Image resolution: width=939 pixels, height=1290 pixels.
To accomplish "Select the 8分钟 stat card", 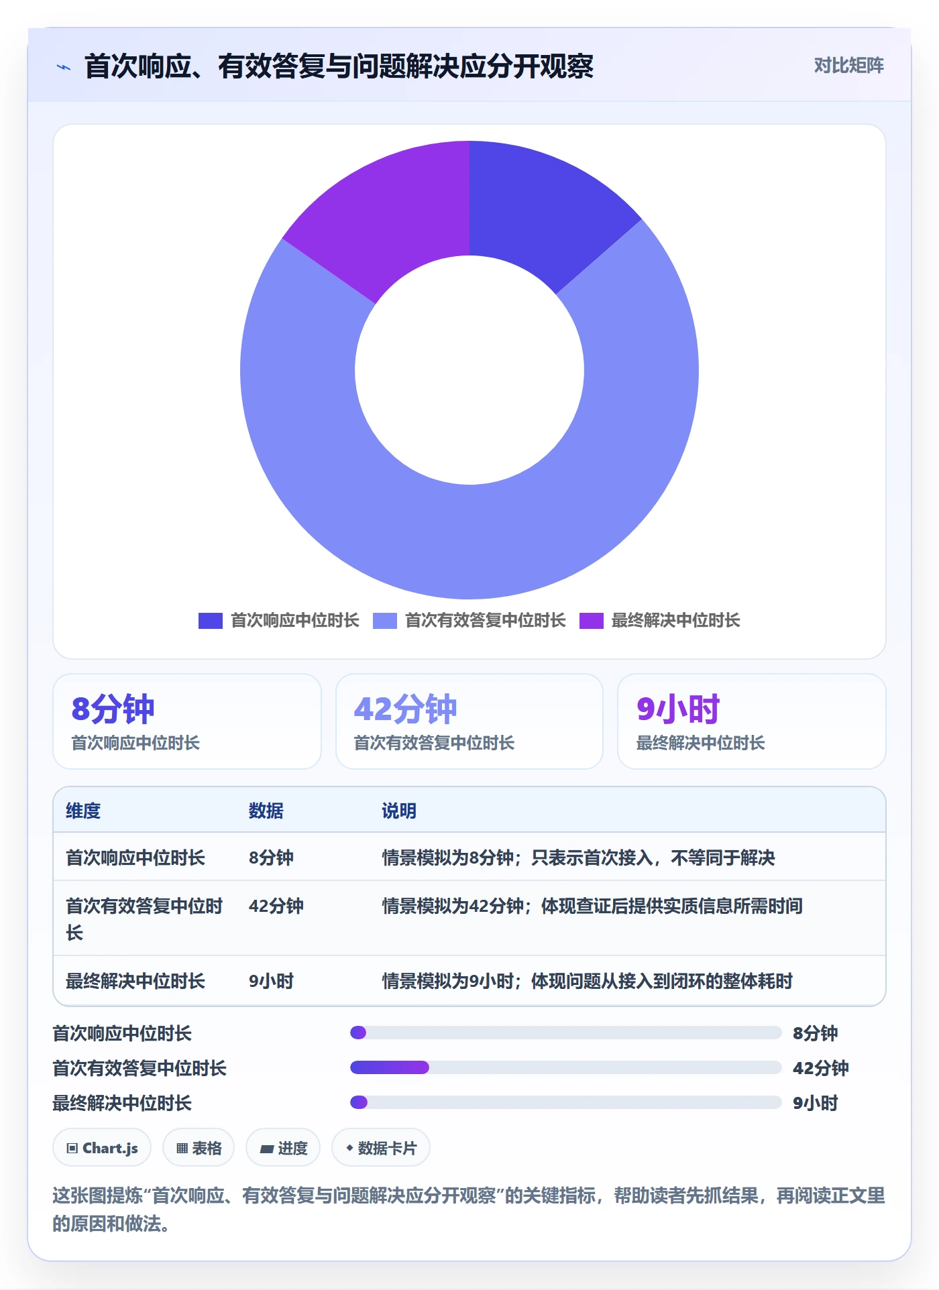I will click(x=187, y=721).
